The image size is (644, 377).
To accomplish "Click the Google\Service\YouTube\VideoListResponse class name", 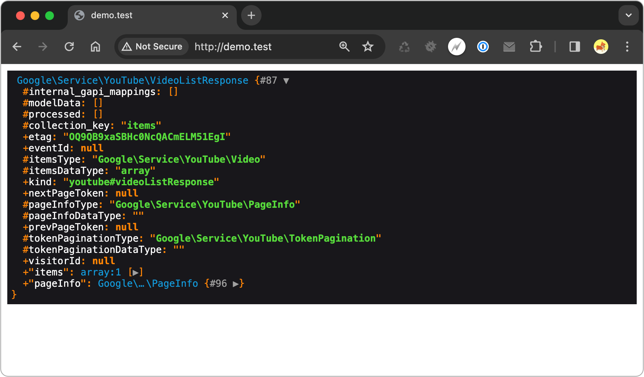I will 133,80.
